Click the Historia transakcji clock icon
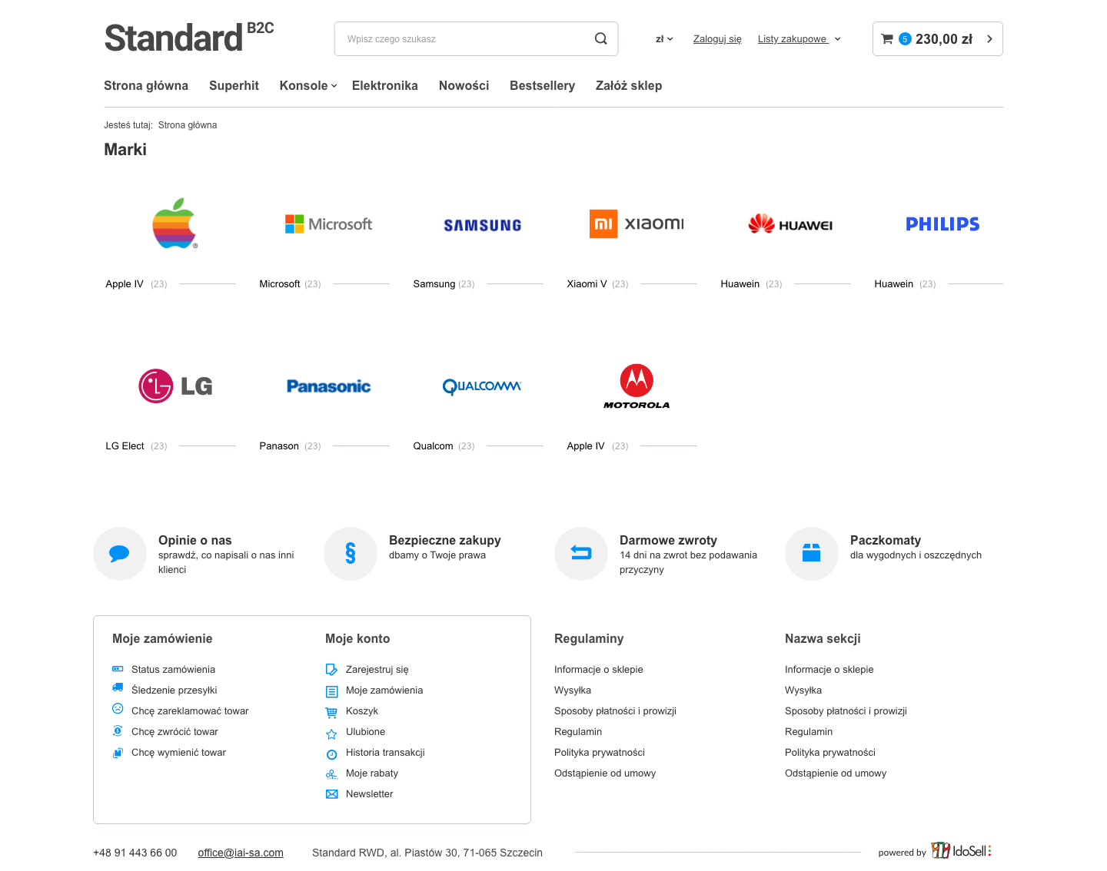 tap(332, 754)
